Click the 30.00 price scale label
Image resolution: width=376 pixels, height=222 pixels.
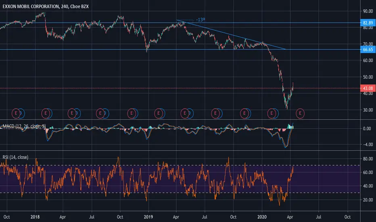pyautogui.click(x=368, y=110)
